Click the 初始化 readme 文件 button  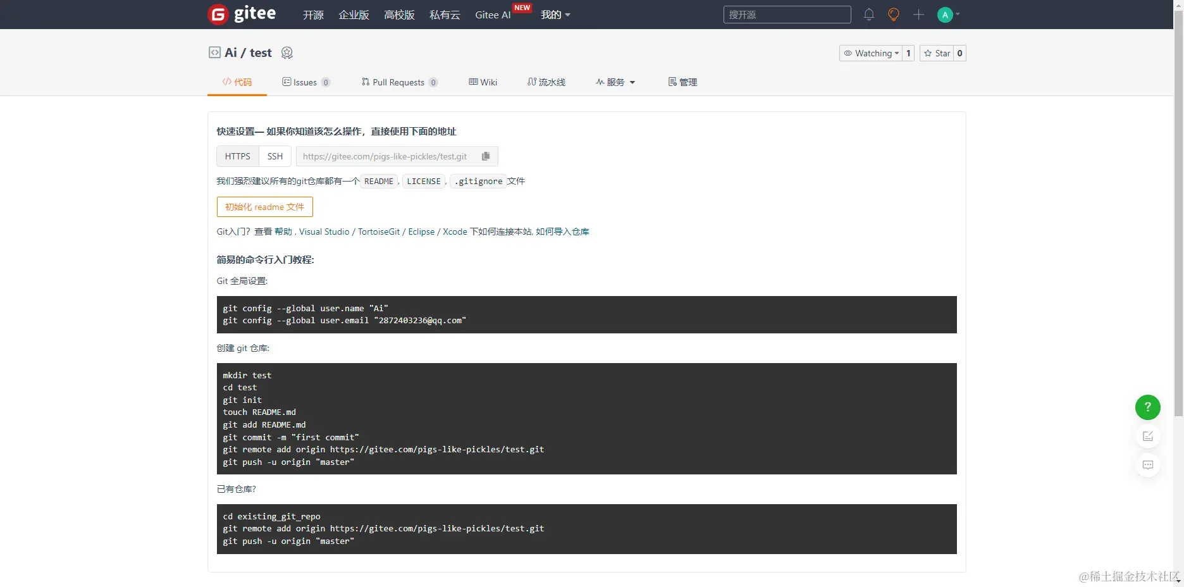pos(265,207)
